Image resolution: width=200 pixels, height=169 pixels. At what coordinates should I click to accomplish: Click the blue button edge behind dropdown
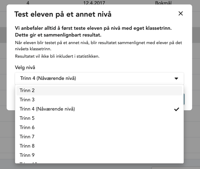tap(184, 99)
